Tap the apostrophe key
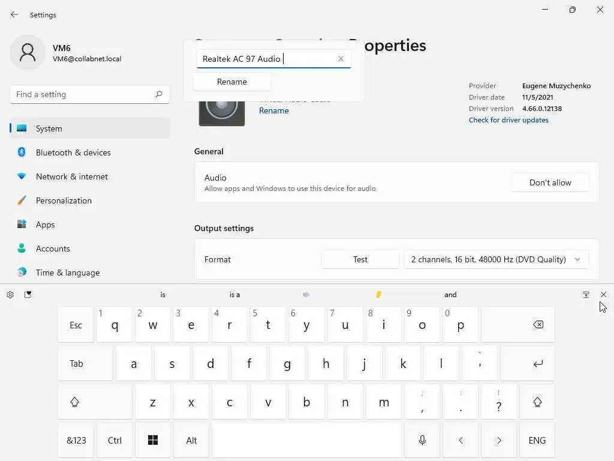The width and height of the screenshot is (614, 461). tap(480, 363)
